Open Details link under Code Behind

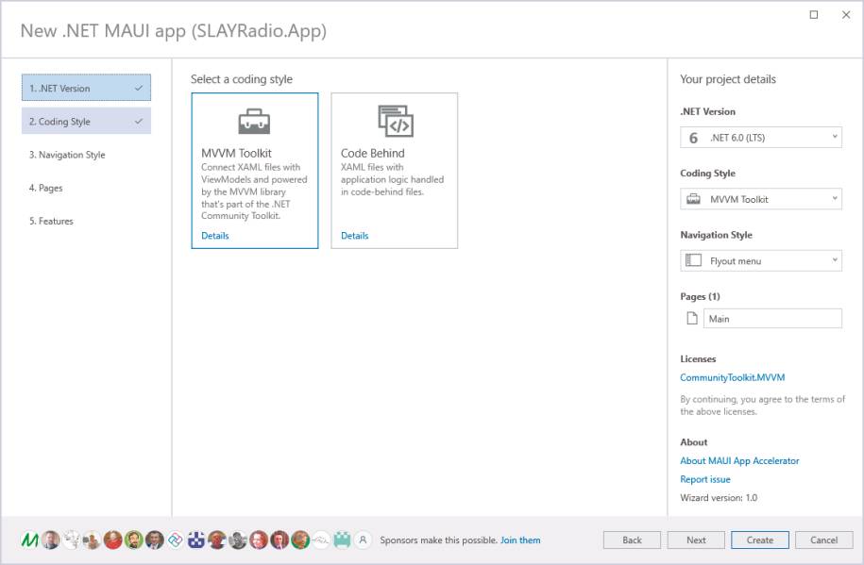[354, 236]
